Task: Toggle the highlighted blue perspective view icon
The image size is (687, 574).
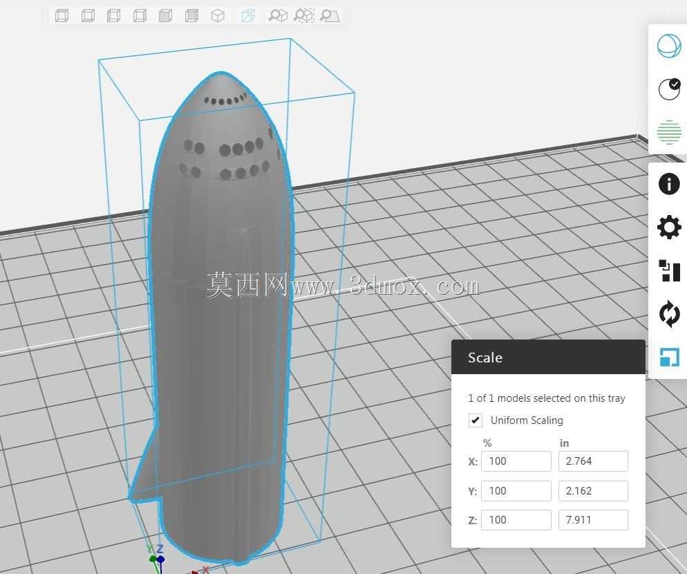Action: coord(248,16)
